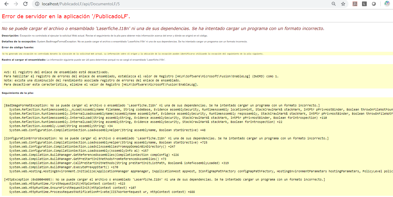View site information for localhost
393x197 pixels.
(37, 4)
